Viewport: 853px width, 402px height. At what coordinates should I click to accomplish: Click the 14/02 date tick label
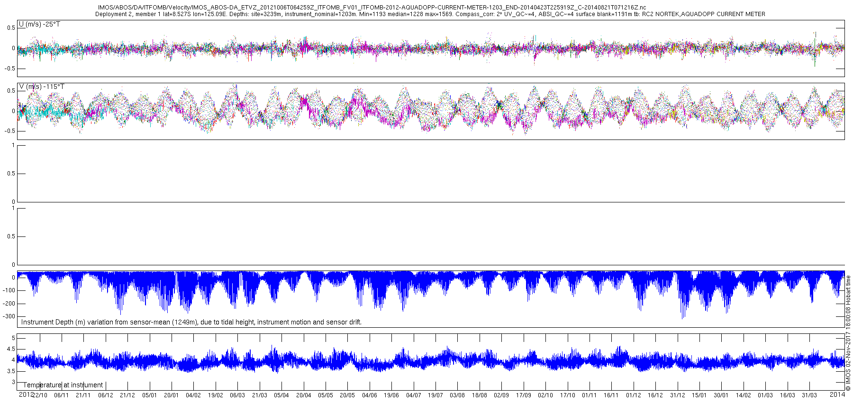[x=744, y=395]
